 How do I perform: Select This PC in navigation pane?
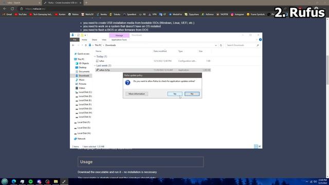pyautogui.click(x=81, y=60)
